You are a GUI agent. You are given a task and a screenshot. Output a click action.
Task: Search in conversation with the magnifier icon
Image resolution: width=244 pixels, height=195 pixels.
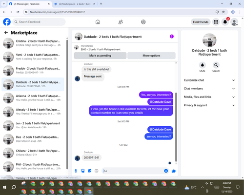click(x=216, y=65)
